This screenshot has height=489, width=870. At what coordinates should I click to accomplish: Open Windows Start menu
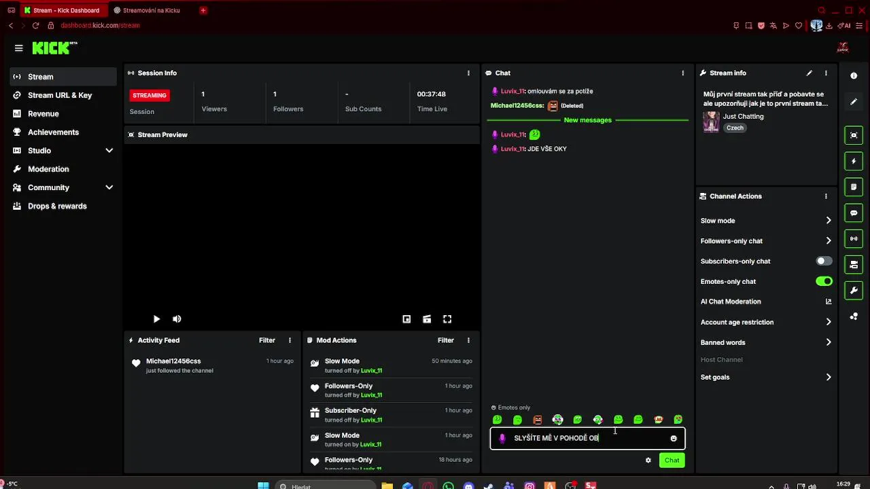pyautogui.click(x=263, y=486)
